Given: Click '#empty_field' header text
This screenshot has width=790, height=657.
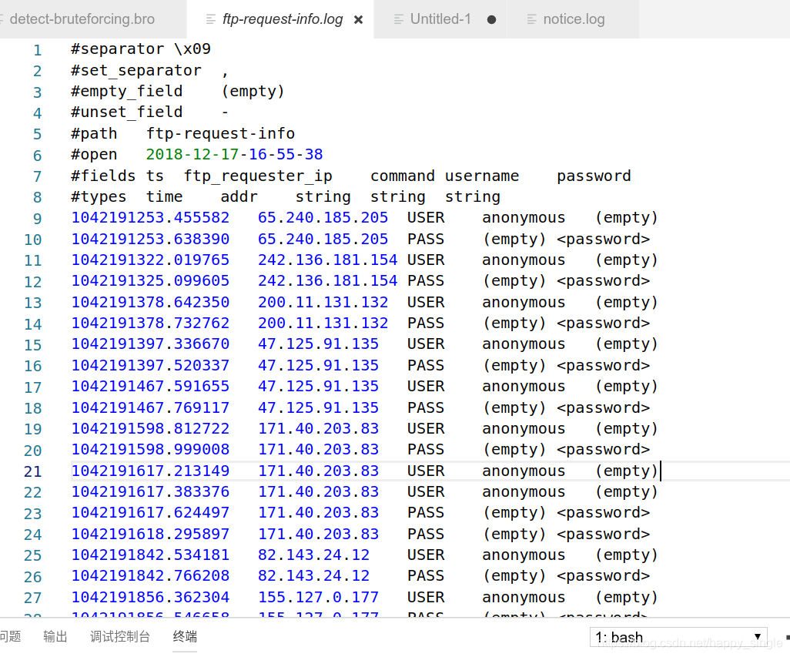Looking at the screenshot, I should pos(127,91).
